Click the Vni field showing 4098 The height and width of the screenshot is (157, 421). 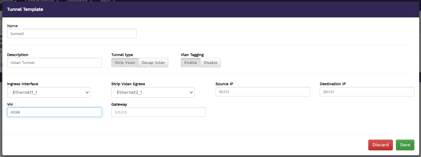click(x=54, y=112)
